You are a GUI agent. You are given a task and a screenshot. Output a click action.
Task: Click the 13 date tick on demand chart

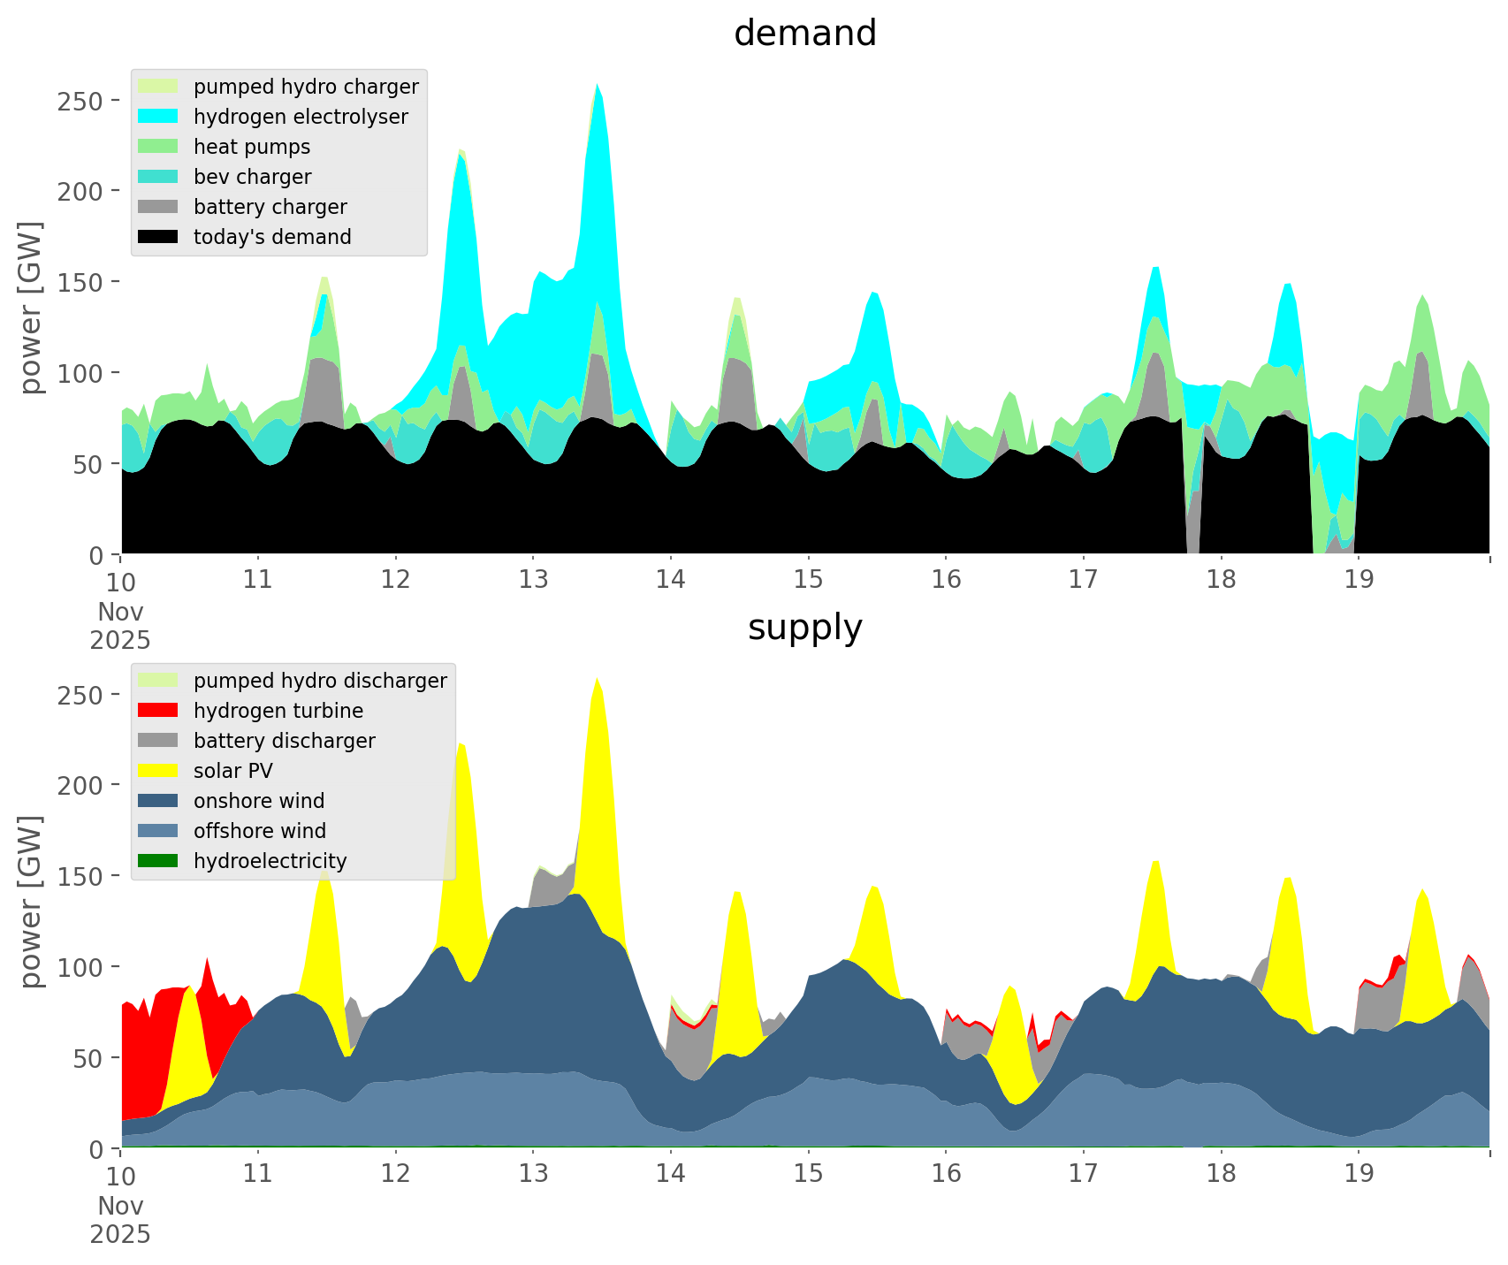click(x=533, y=580)
